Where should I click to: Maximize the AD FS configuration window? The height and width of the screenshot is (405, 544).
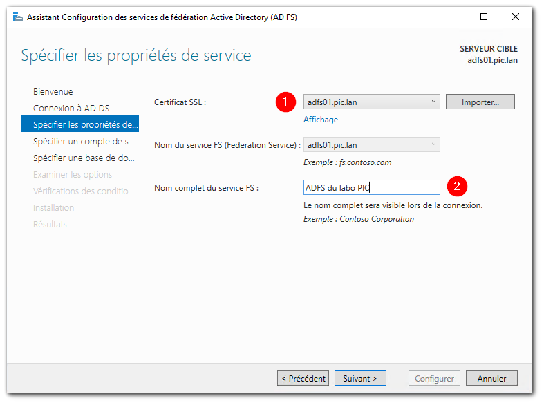coord(484,17)
